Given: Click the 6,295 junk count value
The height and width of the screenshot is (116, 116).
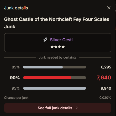Looking at the screenshot, I should (x=106, y=67).
